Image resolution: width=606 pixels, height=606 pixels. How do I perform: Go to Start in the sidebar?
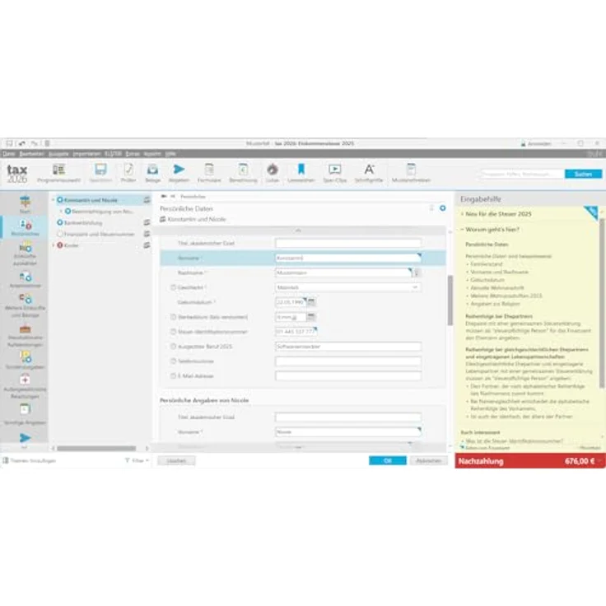(x=26, y=204)
